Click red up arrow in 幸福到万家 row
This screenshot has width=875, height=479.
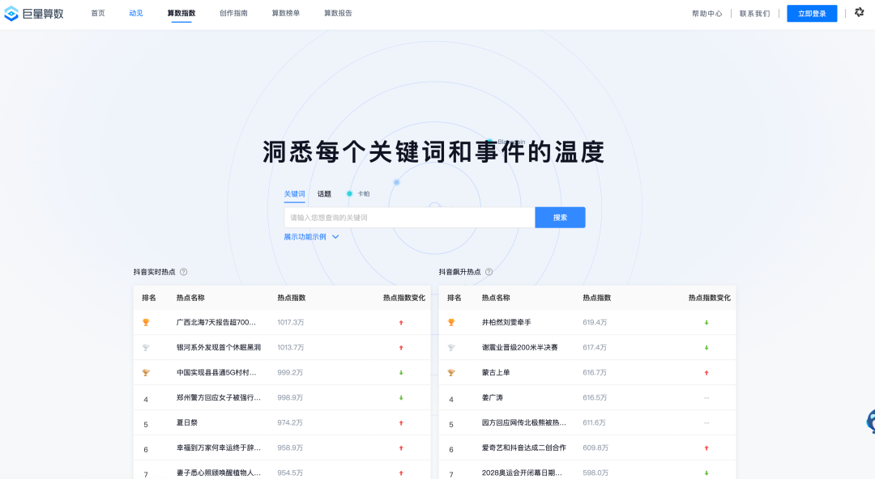[401, 448]
